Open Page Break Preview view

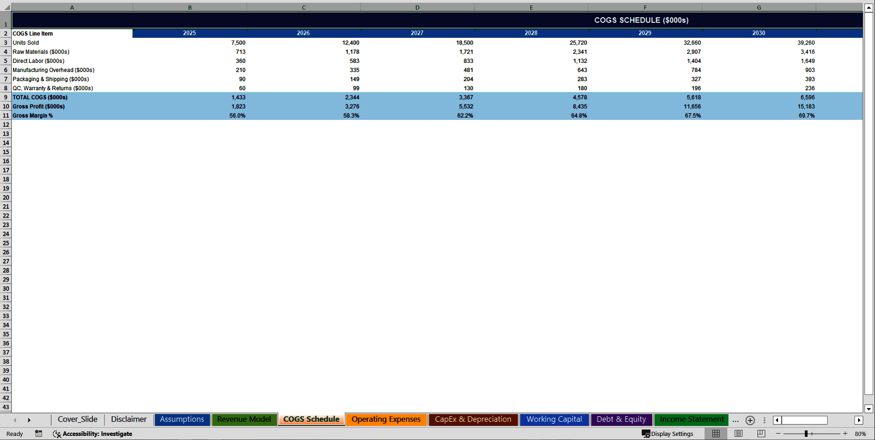760,434
